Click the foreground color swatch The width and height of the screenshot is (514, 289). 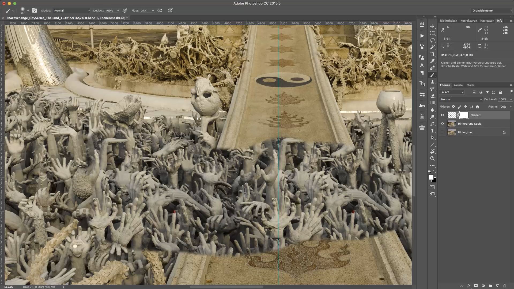[x=431, y=177]
